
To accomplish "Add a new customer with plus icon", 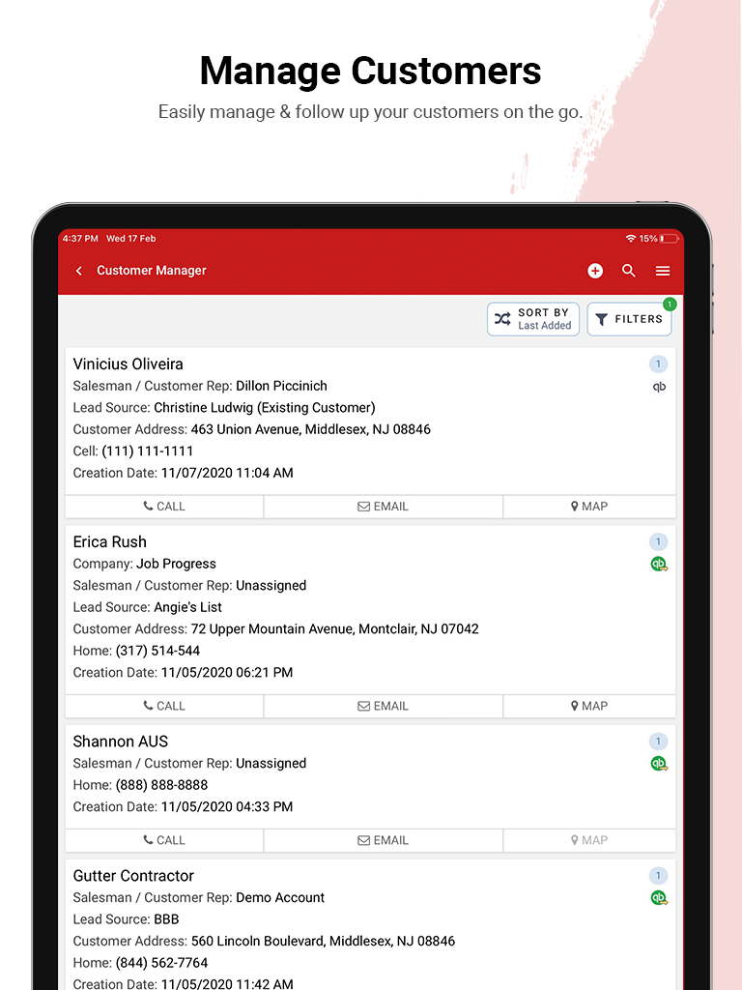I will point(595,271).
